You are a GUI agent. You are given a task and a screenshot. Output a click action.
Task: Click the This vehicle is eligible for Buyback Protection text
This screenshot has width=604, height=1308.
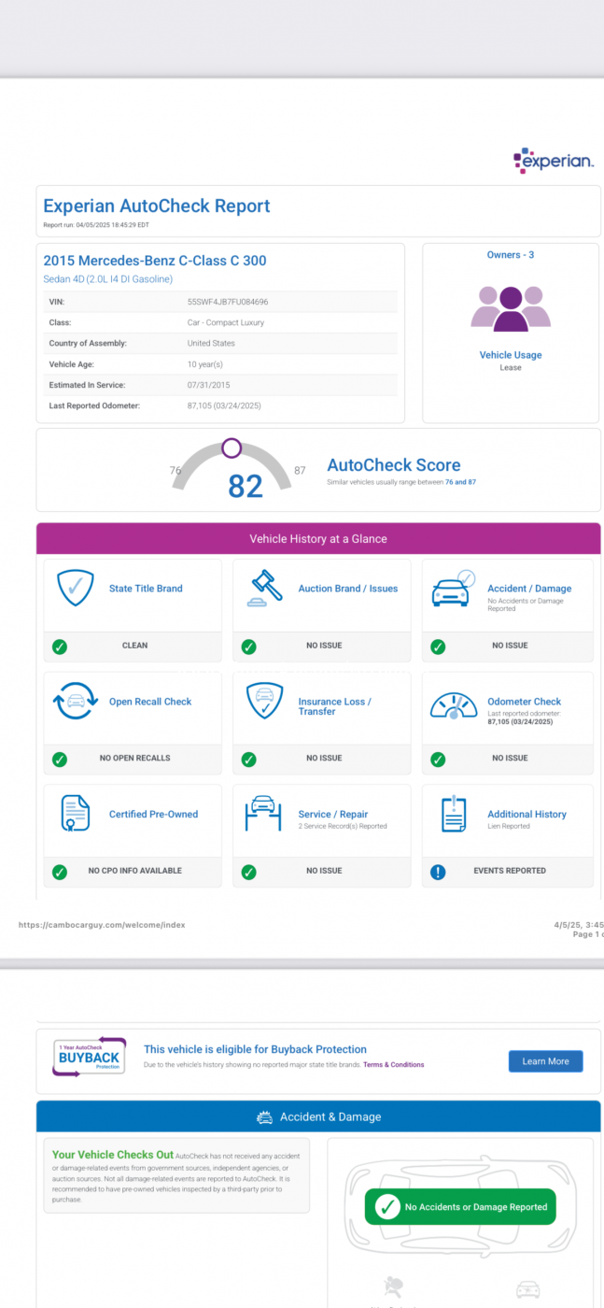(255, 1049)
